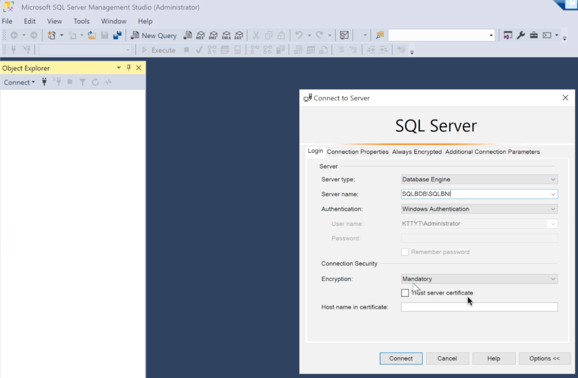Switch to Additional Connection Parameters tab
This screenshot has width=578, height=378.
coord(492,152)
